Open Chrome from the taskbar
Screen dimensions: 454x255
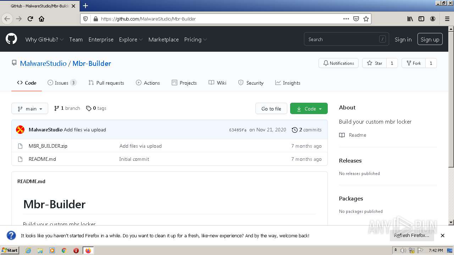(x=64, y=250)
